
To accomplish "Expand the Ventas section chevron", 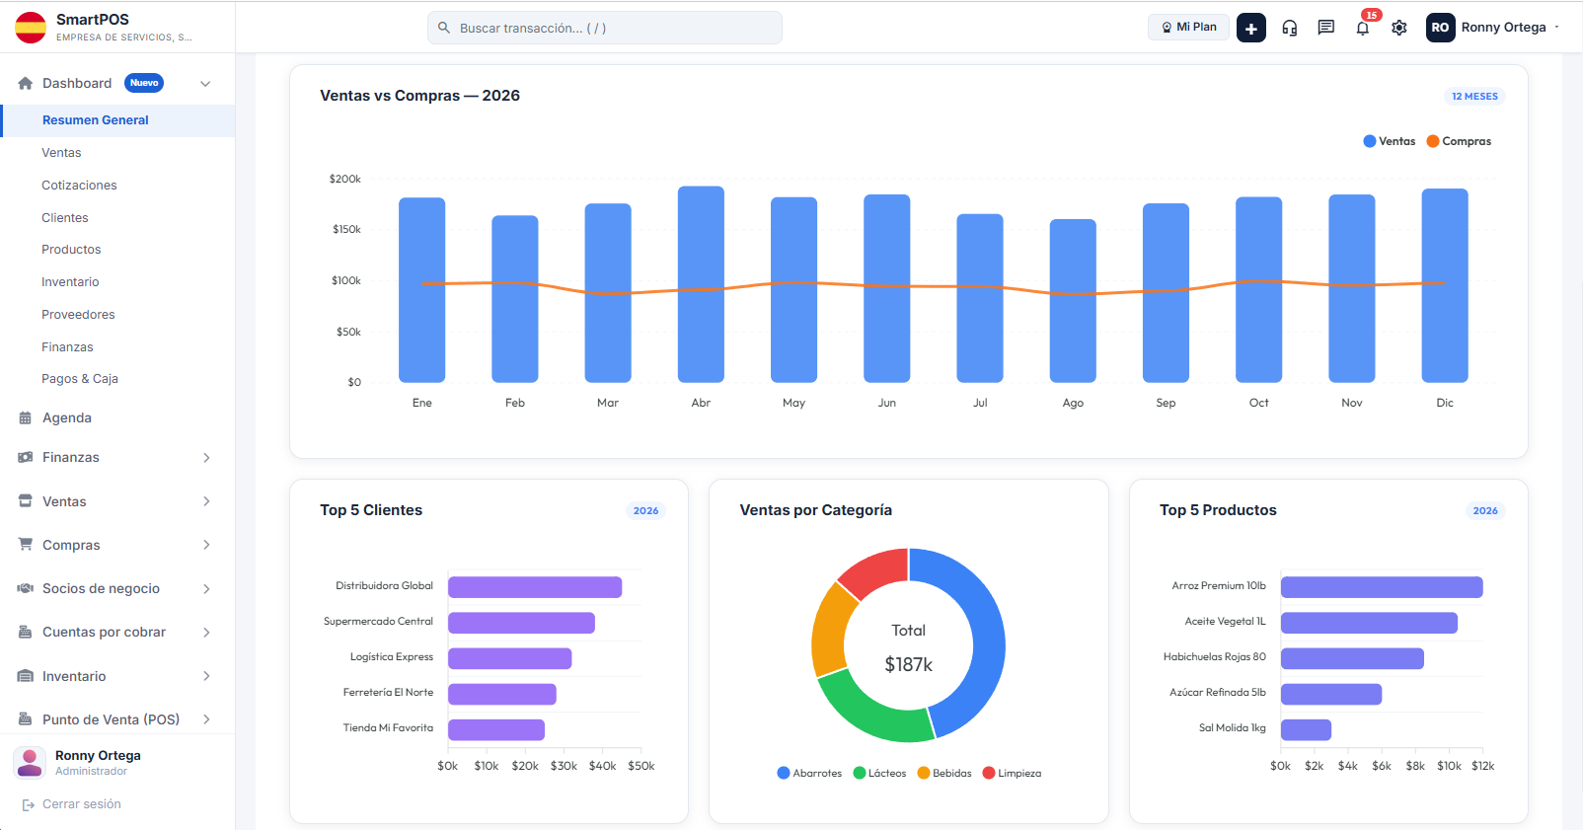I will coord(206,501).
